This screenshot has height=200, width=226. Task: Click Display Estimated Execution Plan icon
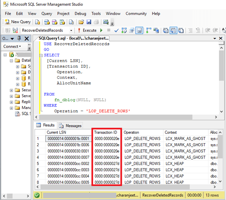click(x=124, y=30)
